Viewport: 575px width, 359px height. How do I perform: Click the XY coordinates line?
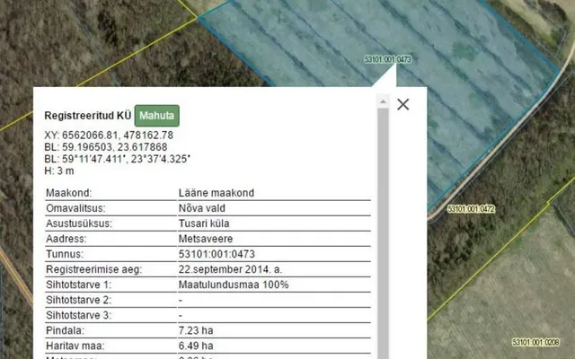point(109,136)
